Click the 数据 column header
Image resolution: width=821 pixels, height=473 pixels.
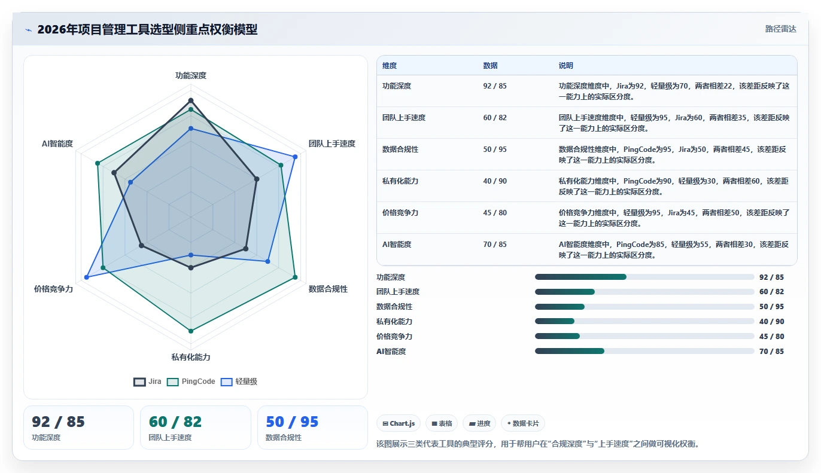491,66
